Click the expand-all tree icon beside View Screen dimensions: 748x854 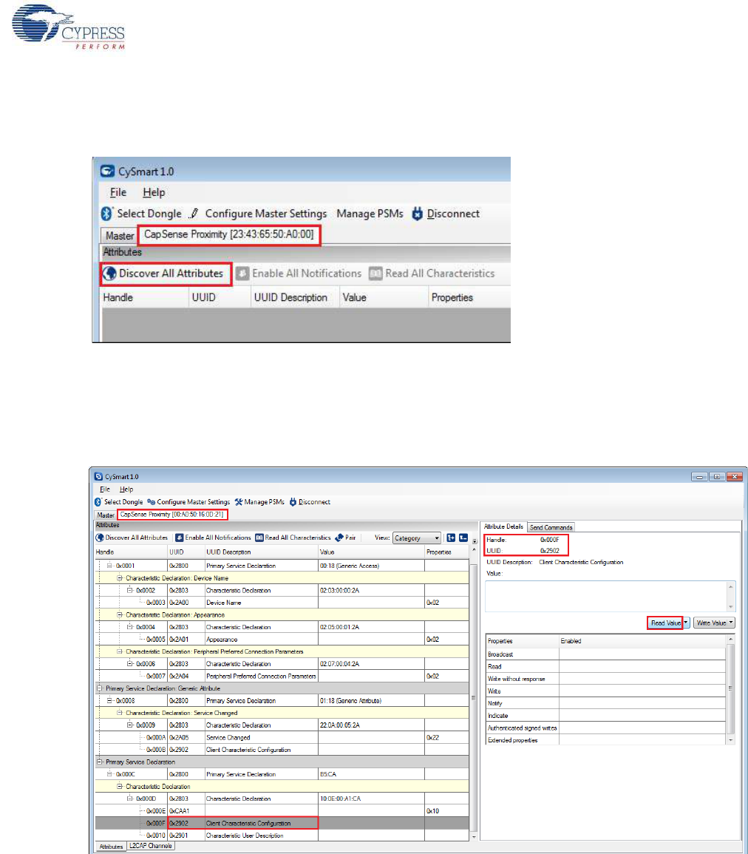coord(451,538)
